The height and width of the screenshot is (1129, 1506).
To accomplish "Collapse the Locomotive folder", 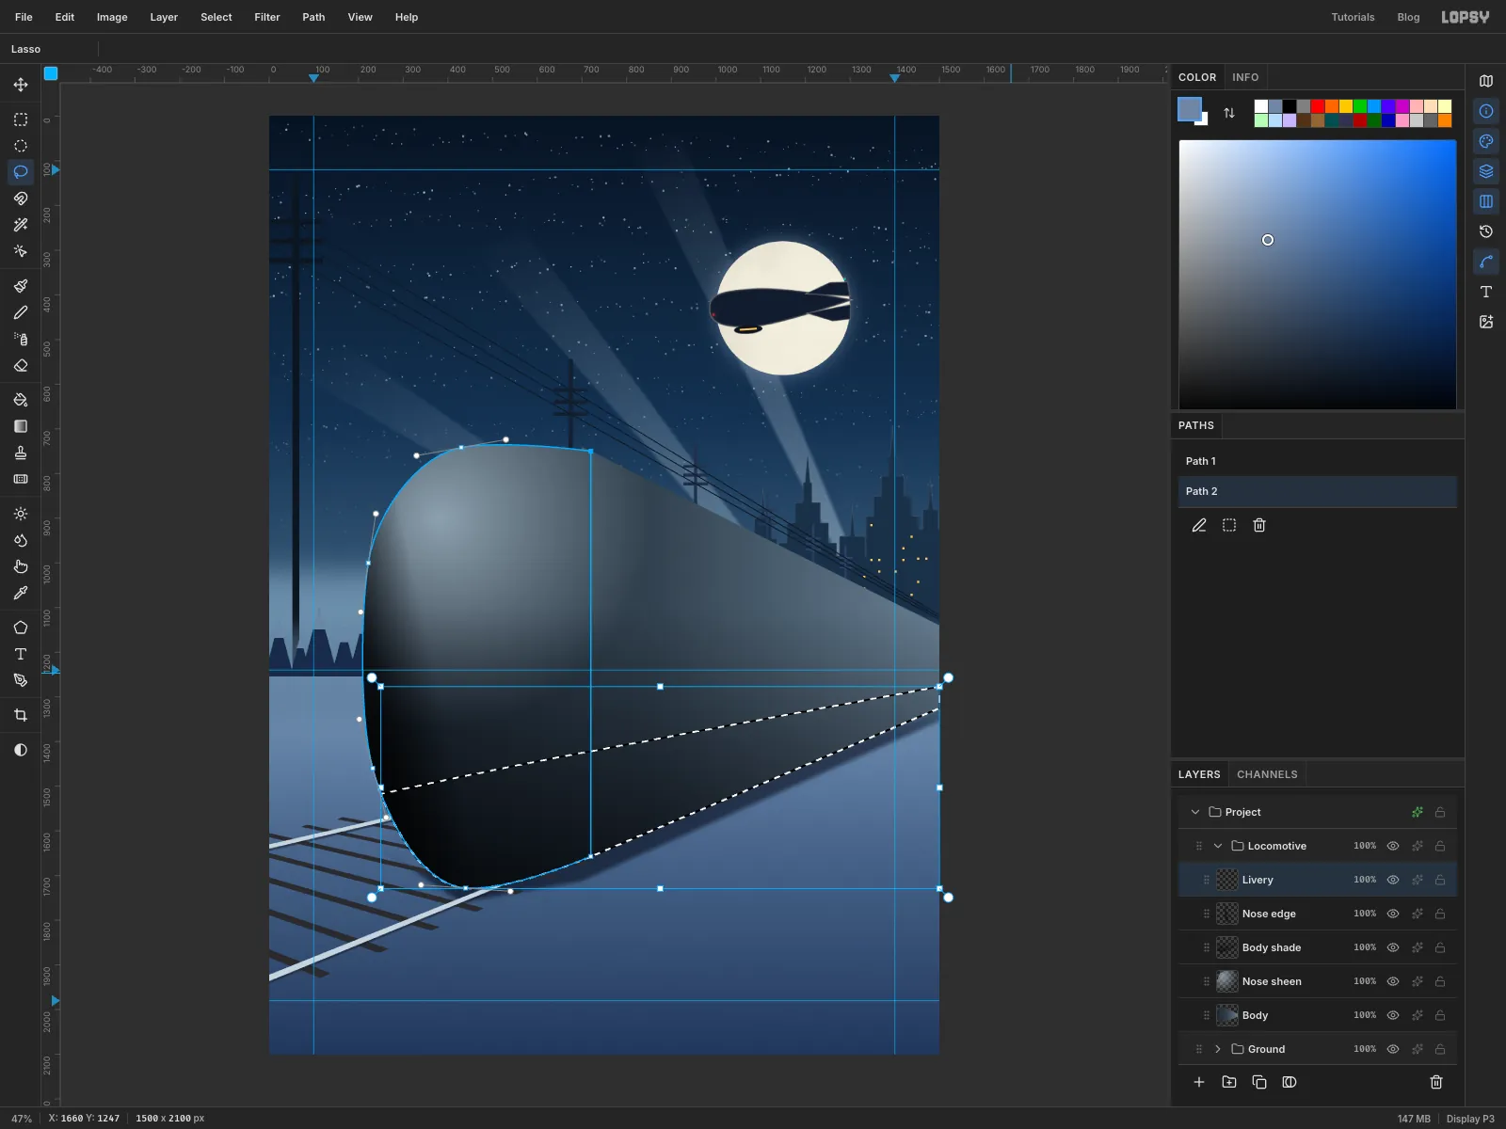I will pos(1218,846).
